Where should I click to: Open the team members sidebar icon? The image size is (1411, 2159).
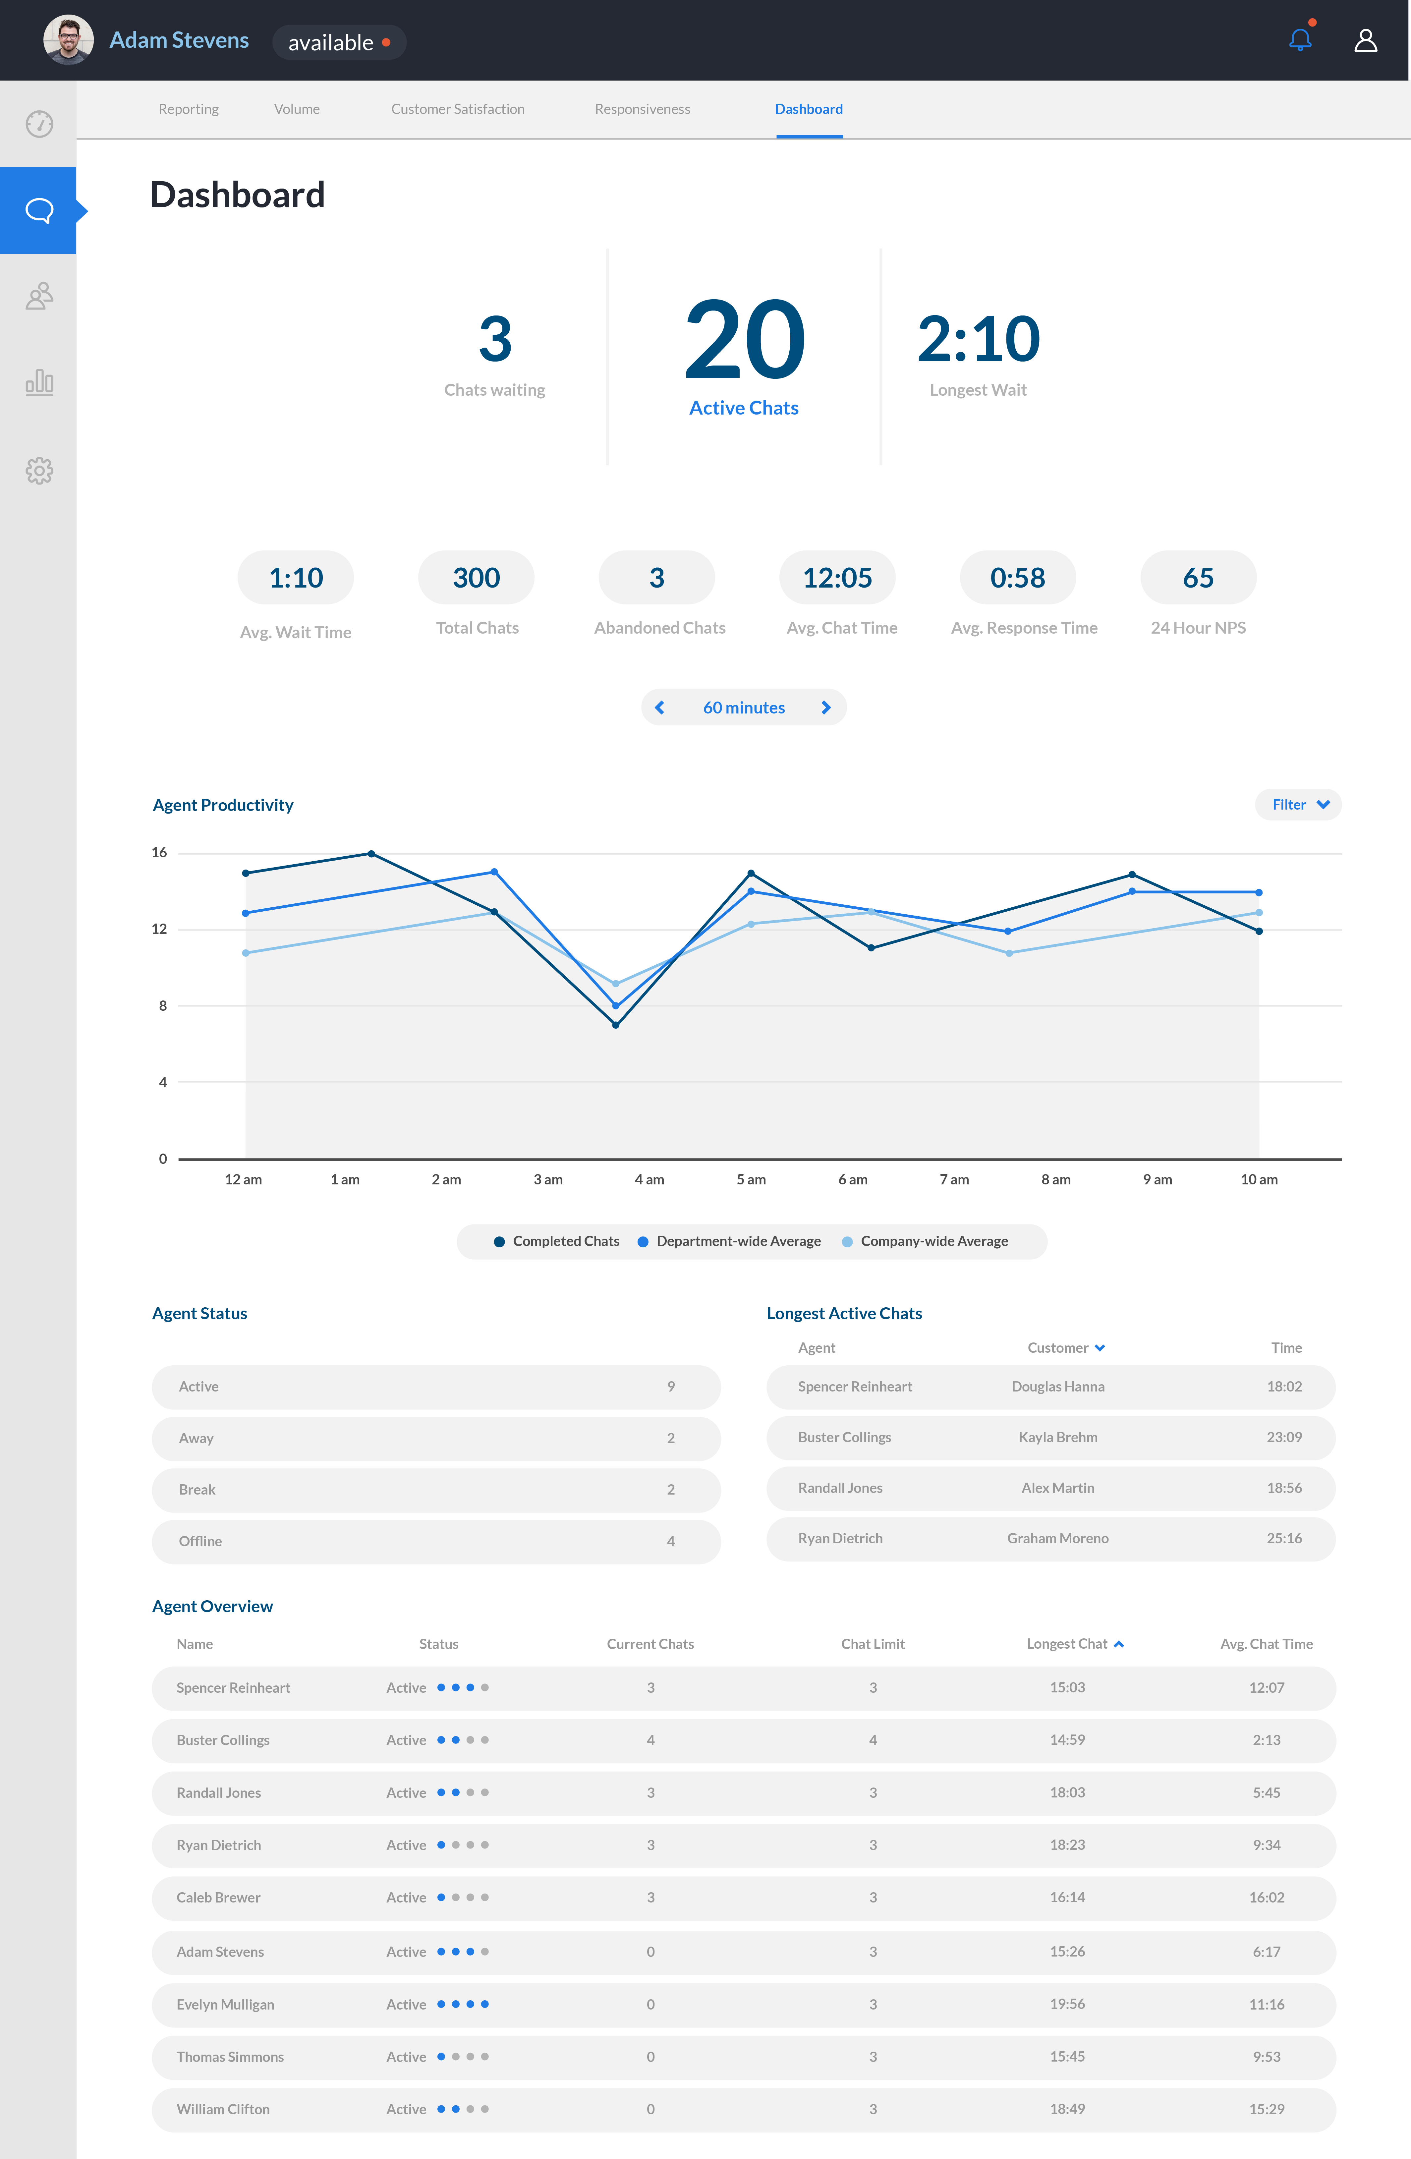click(39, 296)
